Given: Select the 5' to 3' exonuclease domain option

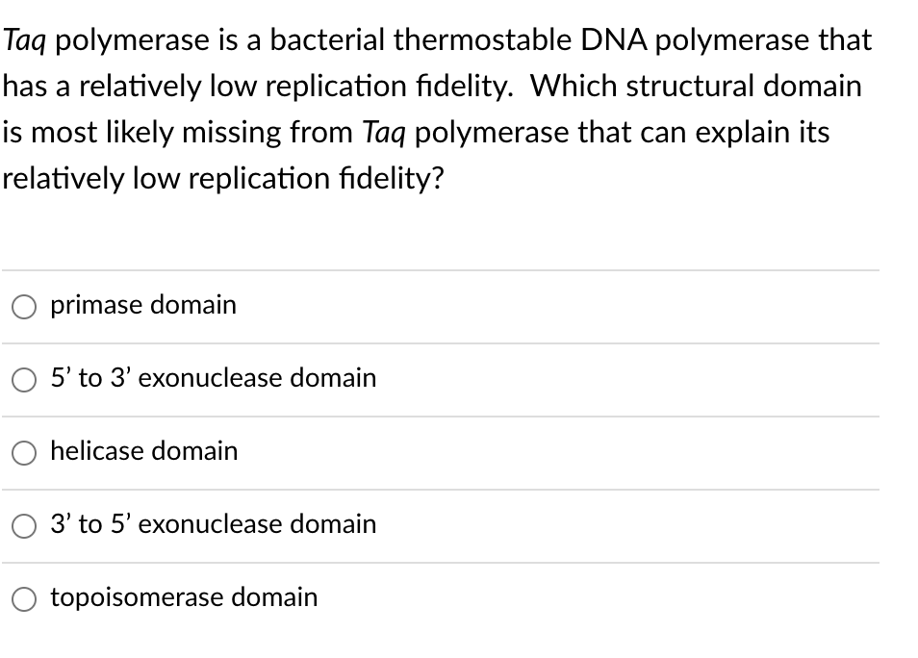Looking at the screenshot, I should (23, 379).
